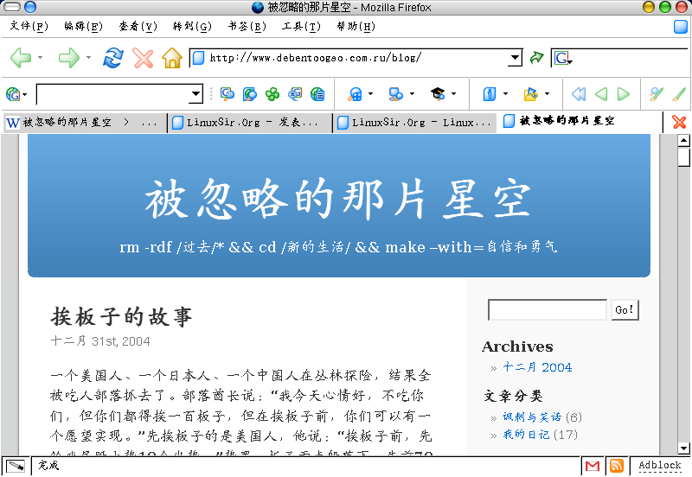This screenshot has height=477, width=692.
Task: Click the Adblock status bar label
Action: point(660,466)
